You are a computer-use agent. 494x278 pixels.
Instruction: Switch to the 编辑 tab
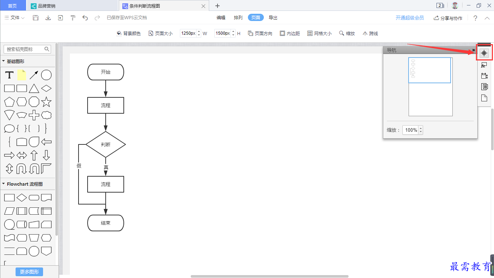pyautogui.click(x=221, y=18)
